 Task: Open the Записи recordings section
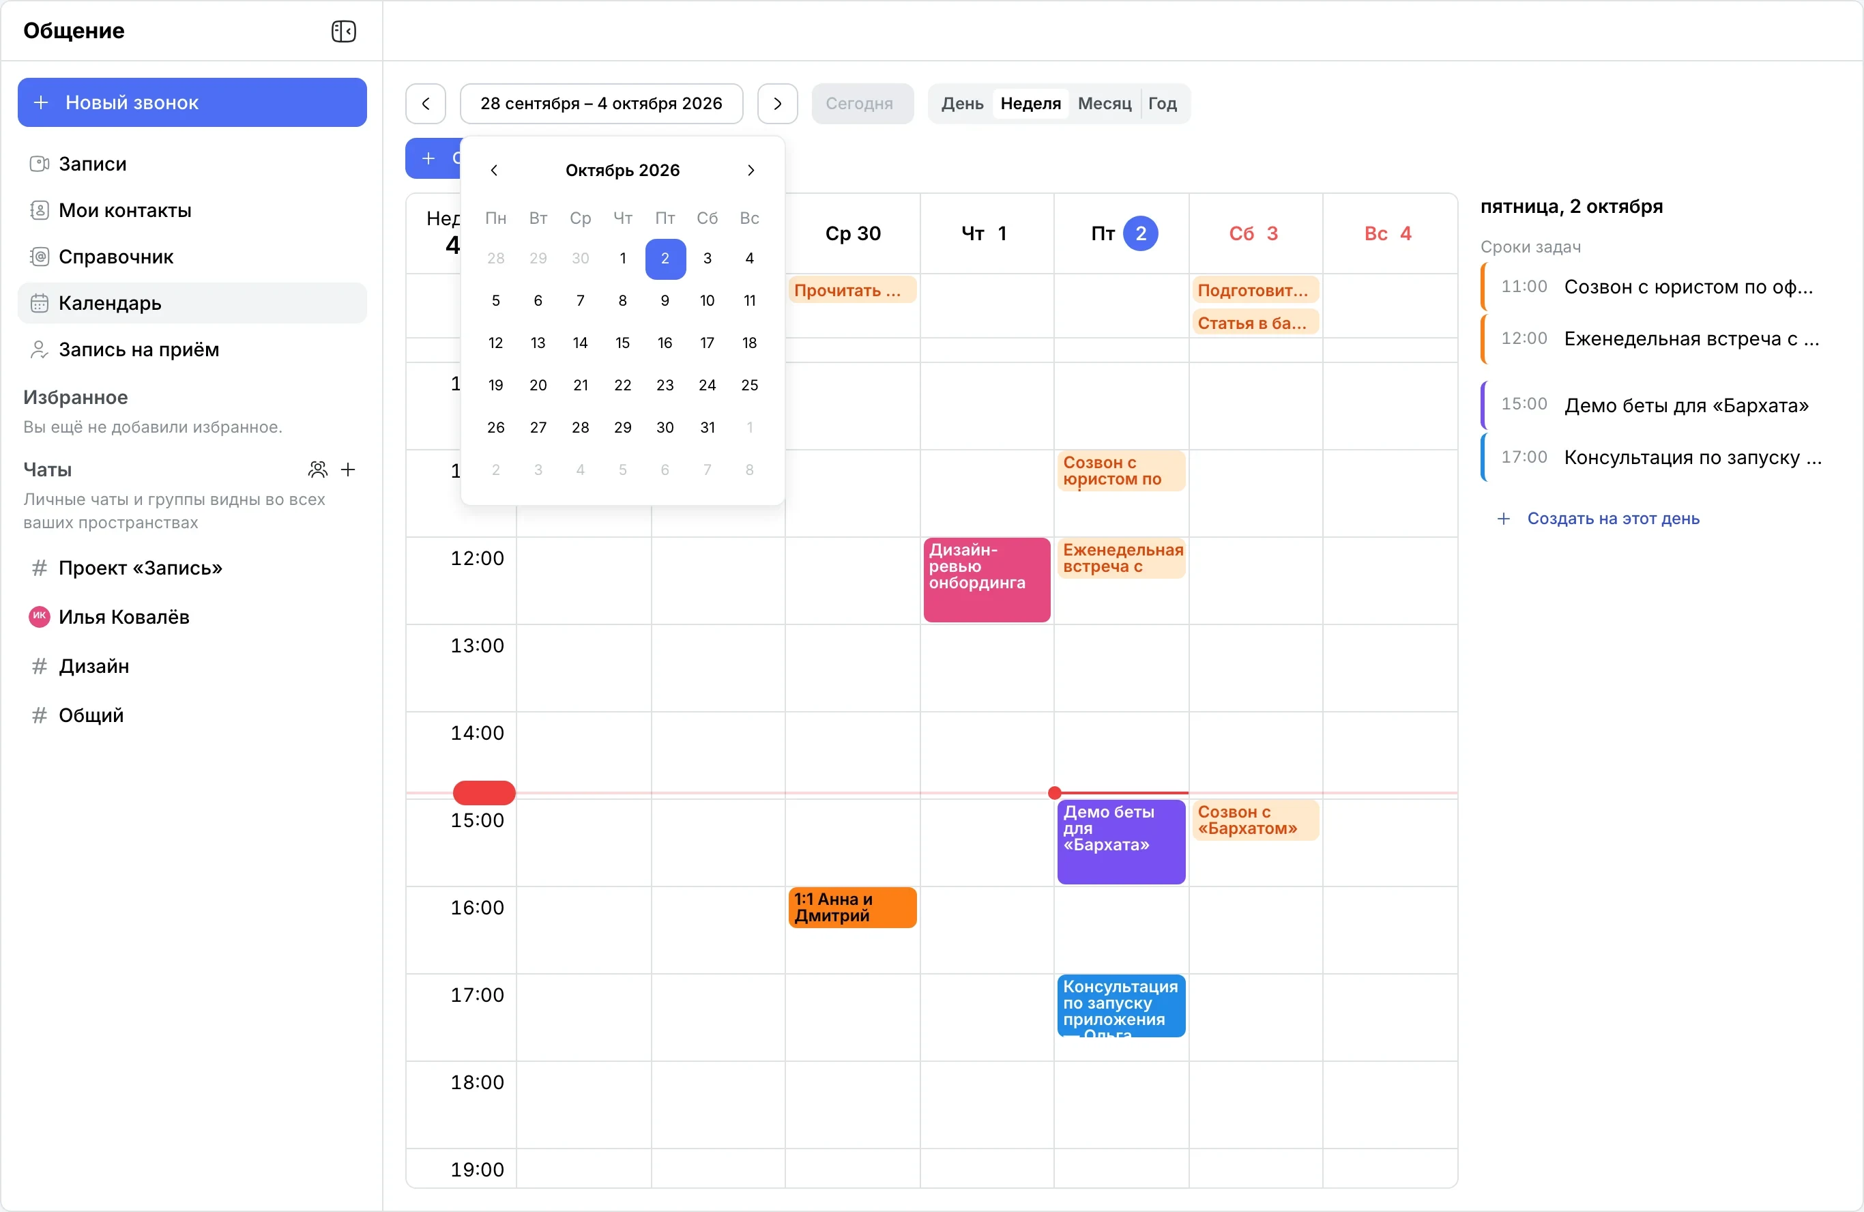[x=192, y=164]
